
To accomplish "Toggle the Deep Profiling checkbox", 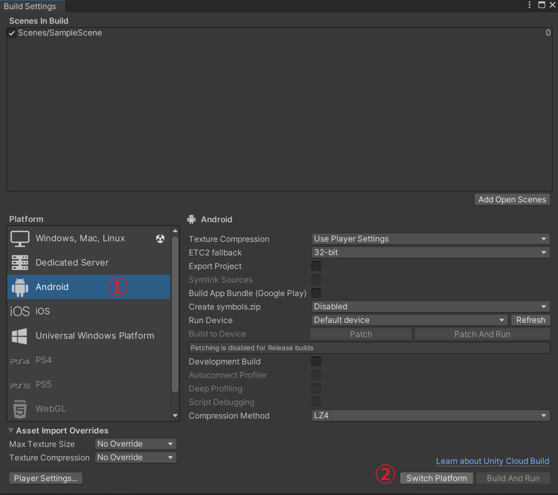I will pos(316,388).
